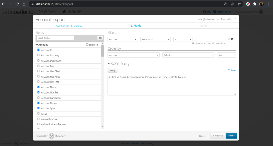
Task: Click the fields list menu icon
Action: click(100, 38)
